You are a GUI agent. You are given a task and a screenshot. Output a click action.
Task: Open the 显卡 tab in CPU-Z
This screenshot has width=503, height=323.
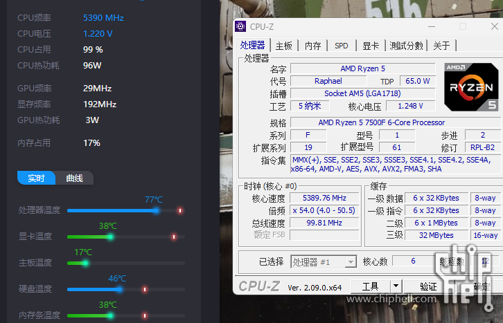coord(371,46)
